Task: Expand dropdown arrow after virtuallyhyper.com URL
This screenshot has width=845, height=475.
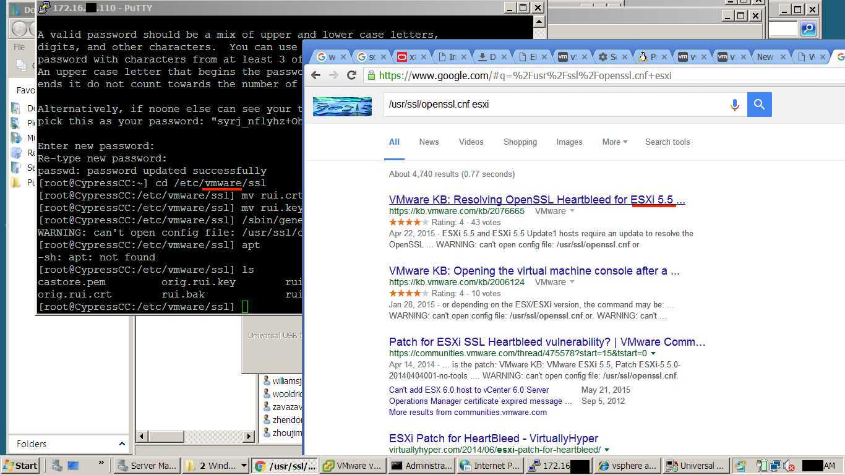Action: [607, 450]
